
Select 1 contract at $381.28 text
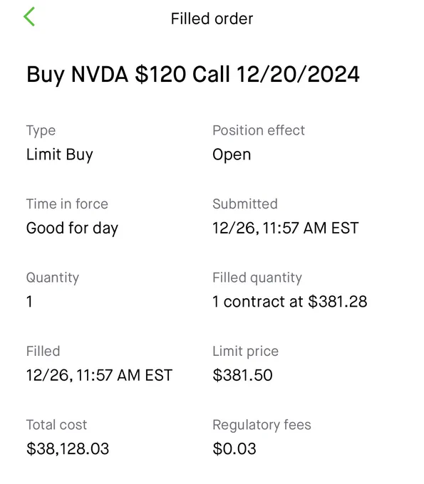click(x=290, y=302)
